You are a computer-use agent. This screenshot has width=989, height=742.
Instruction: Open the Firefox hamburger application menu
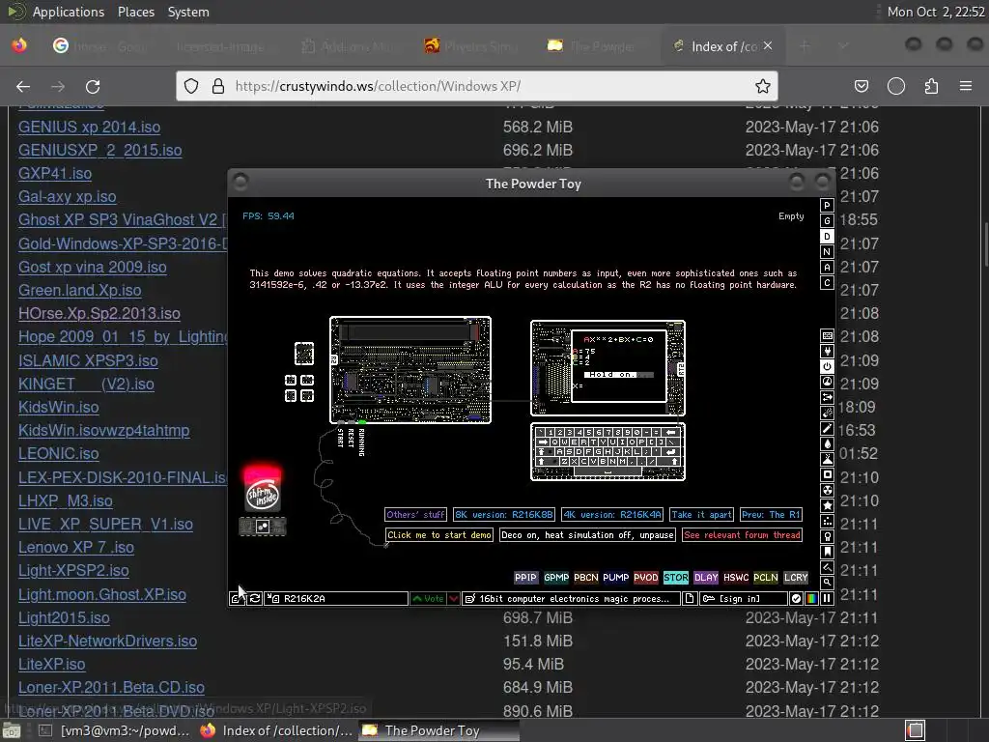tap(966, 86)
